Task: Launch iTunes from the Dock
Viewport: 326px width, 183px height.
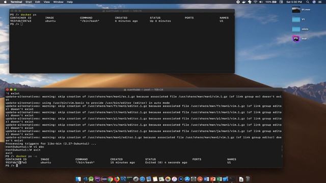Action: tap(174, 179)
